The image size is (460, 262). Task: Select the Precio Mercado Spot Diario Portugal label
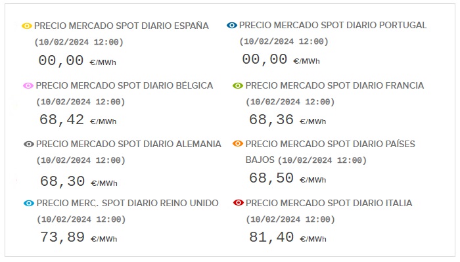(333, 25)
